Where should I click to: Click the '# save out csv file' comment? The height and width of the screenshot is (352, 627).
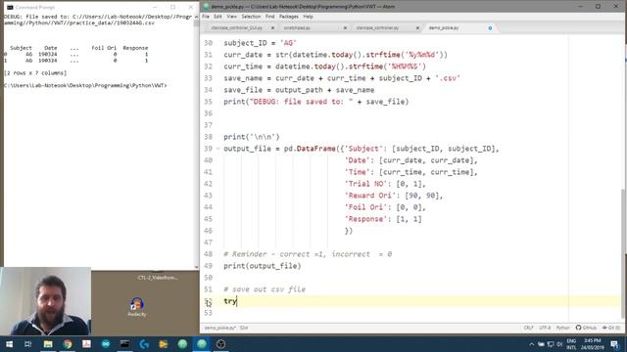[x=265, y=289]
